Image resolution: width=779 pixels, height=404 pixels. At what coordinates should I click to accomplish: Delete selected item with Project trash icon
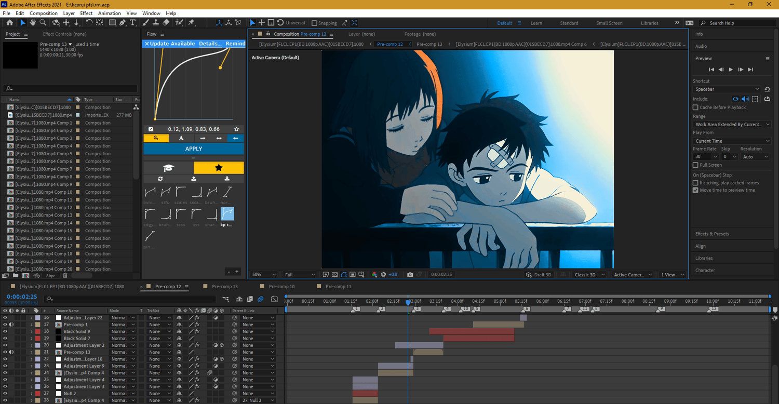(x=65, y=276)
